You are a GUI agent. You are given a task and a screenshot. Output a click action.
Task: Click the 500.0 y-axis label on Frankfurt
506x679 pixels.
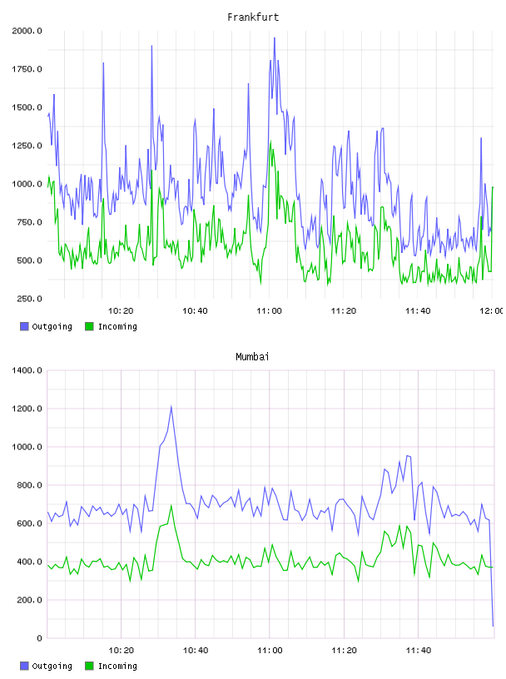[x=29, y=260]
